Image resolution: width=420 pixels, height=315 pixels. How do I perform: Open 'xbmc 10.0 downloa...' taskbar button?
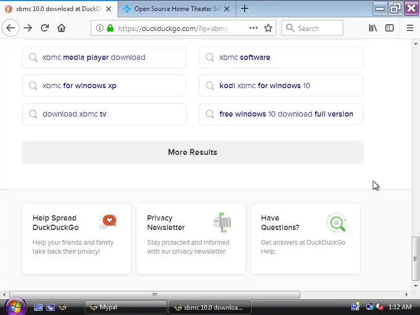point(209,307)
